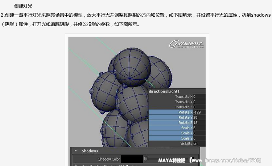Select the Translate Z value field
The image size is (272, 166).
(199, 107)
